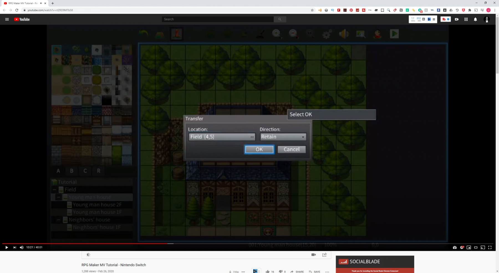Viewport: 499px width, 273px height.
Task: Open the Chrome profile avatar
Action: click(488, 10)
